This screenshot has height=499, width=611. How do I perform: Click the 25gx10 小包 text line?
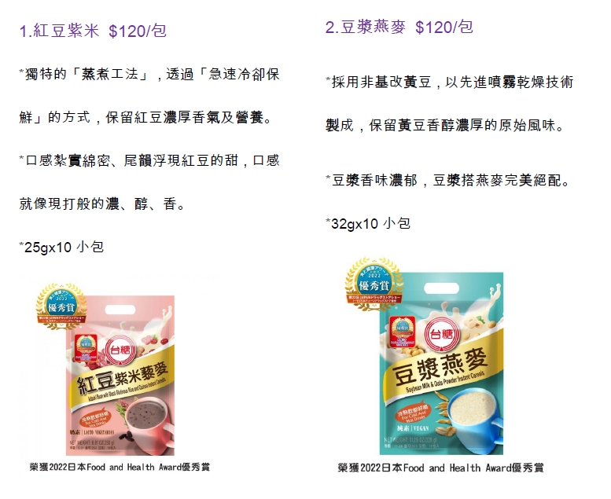pos(61,247)
